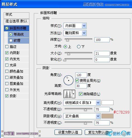
Task: Click the 光泽等高线 contour thumbnail
Action: click(68, 94)
